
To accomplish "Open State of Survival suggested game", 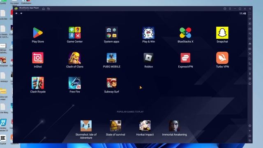I will [115, 126].
